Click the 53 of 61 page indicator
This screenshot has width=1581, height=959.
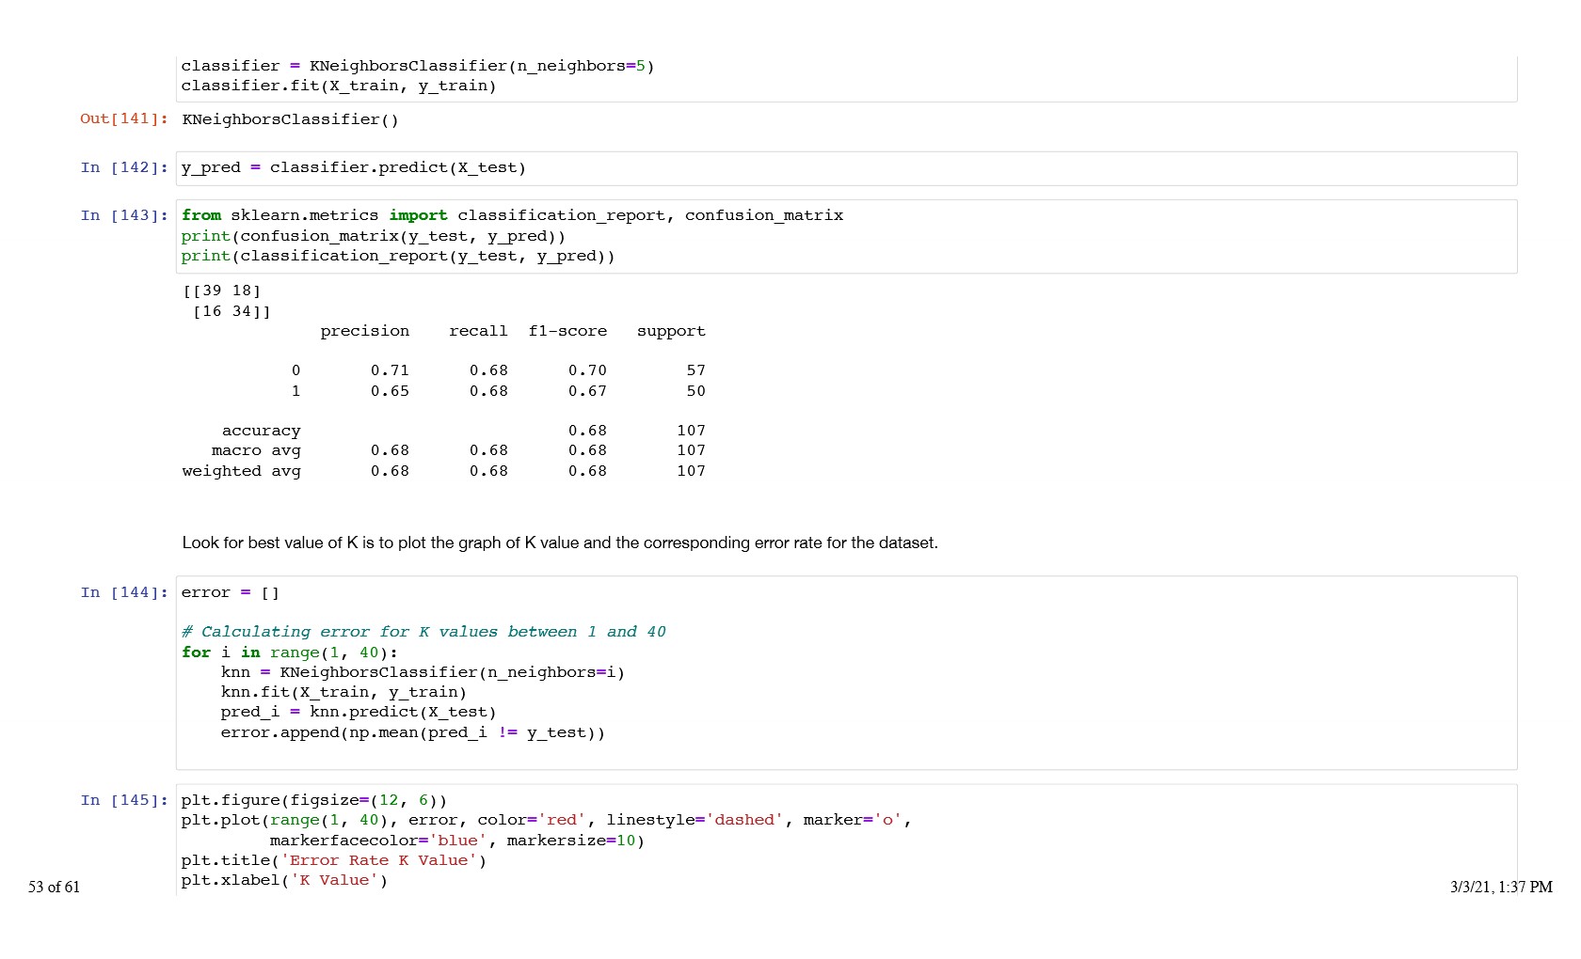click(x=54, y=887)
